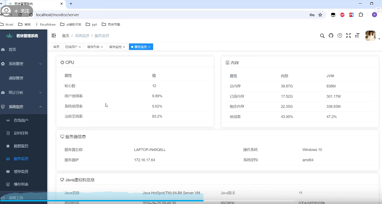Image resolution: width=382 pixels, height=204 pixels.
Task: Open the browser extensions puzzle icon
Action: tap(361, 15)
